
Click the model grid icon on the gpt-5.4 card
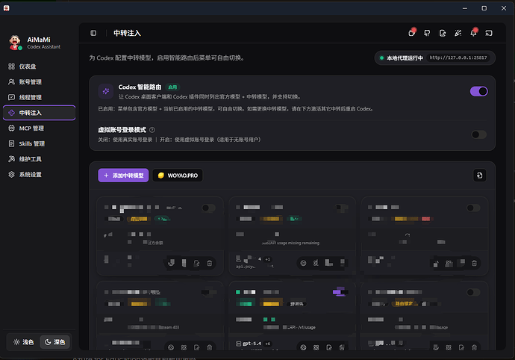(316, 347)
